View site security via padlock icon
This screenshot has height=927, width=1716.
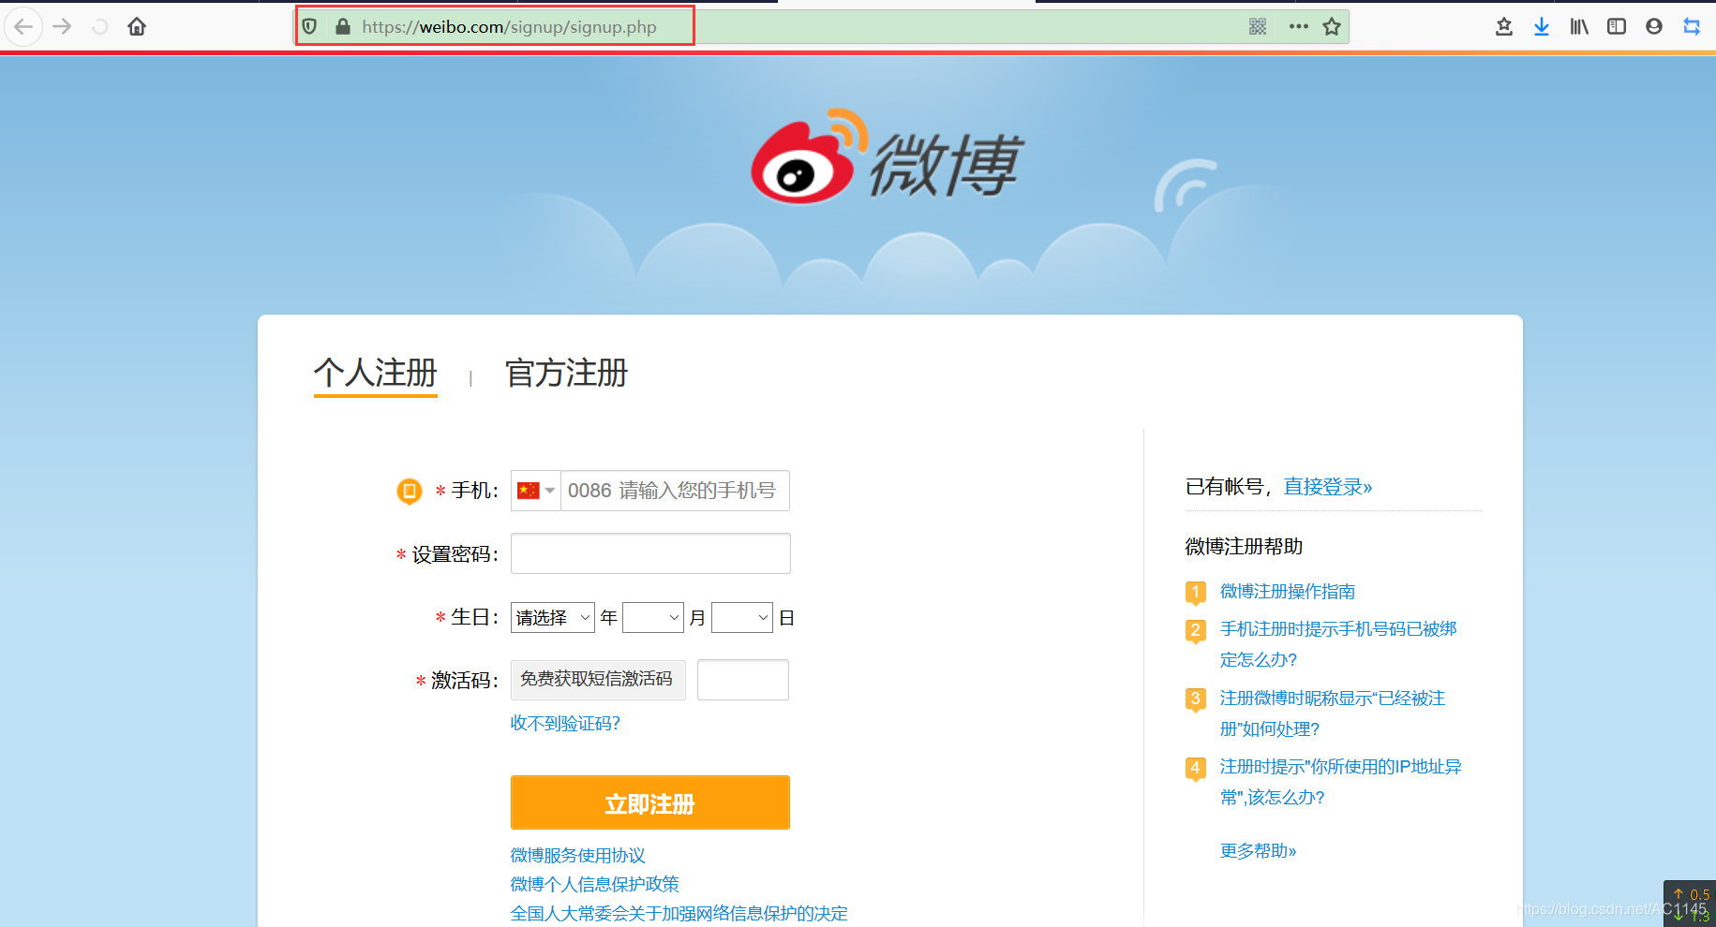343,26
